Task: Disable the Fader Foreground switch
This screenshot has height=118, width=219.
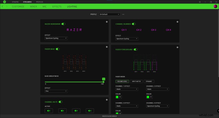Action: (136, 49)
